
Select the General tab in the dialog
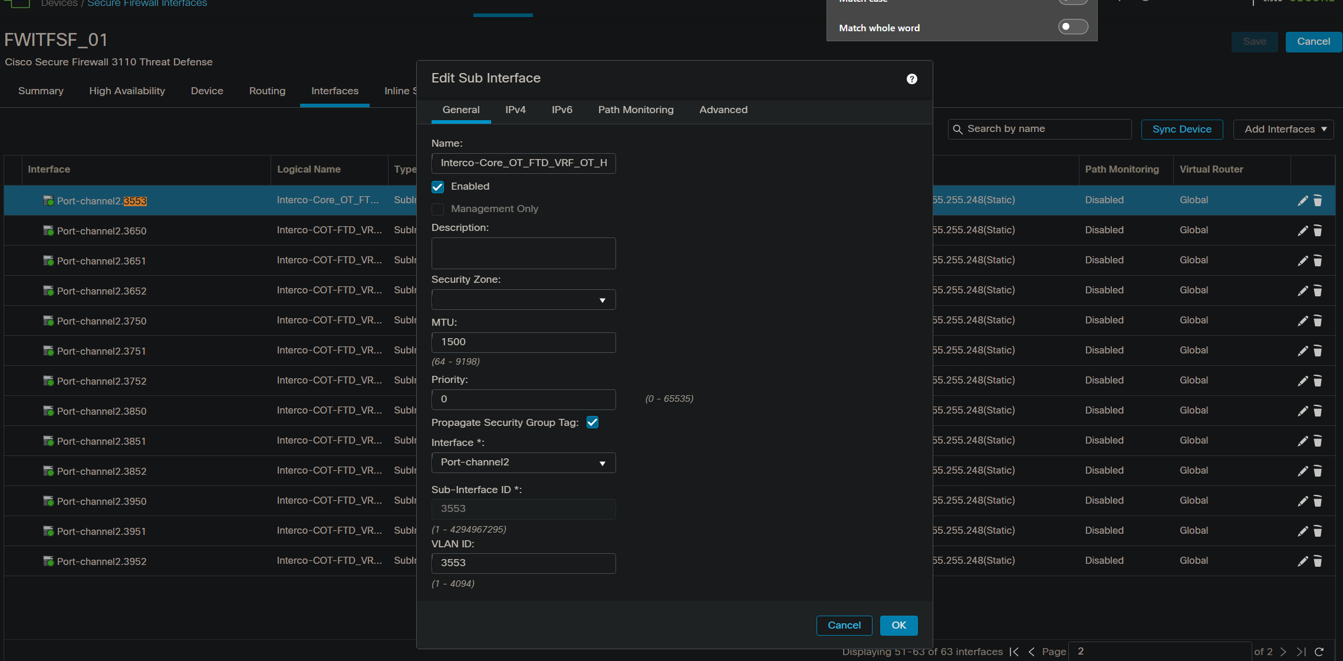click(x=461, y=110)
